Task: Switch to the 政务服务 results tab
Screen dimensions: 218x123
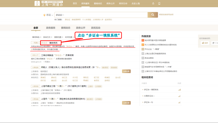Action: [51, 28]
